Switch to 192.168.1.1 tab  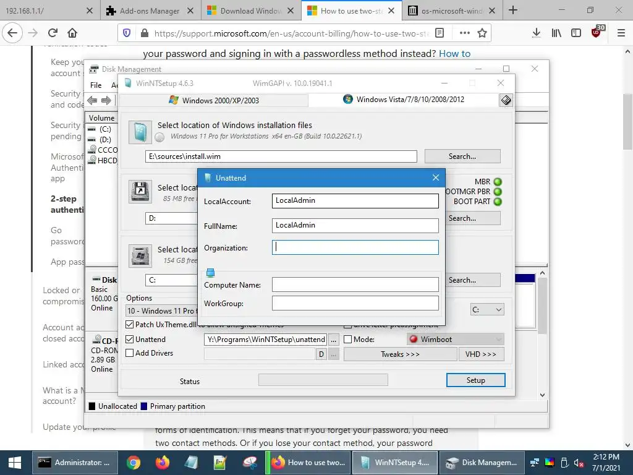click(49, 11)
